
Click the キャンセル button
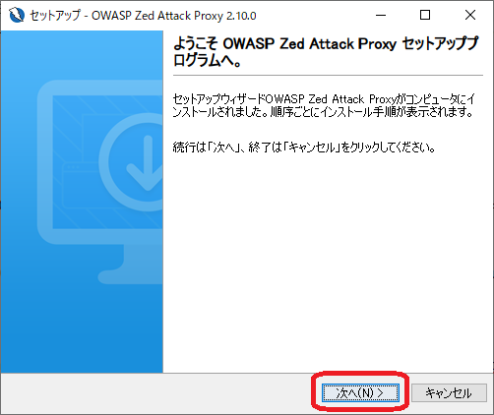(449, 392)
